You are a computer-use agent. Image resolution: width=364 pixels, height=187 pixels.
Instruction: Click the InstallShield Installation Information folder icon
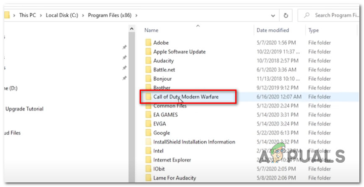148,142
